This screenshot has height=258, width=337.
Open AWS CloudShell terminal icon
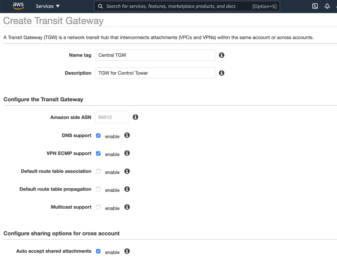315,6
